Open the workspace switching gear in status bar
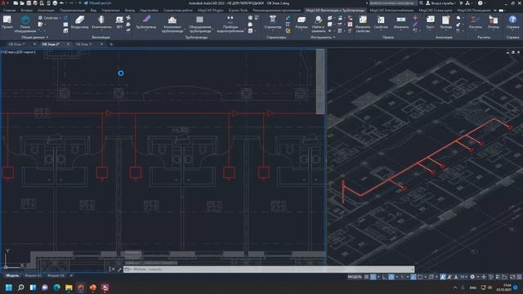The image size is (523, 294). point(472,277)
